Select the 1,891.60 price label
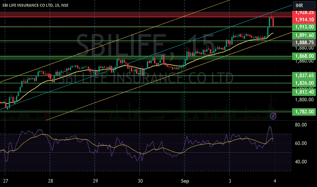Screen dimensions: 317x187 pos(304,35)
